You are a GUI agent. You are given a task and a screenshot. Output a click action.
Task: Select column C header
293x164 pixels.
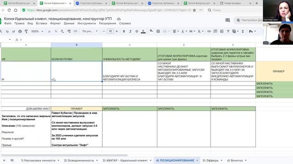[x=130, y=45]
